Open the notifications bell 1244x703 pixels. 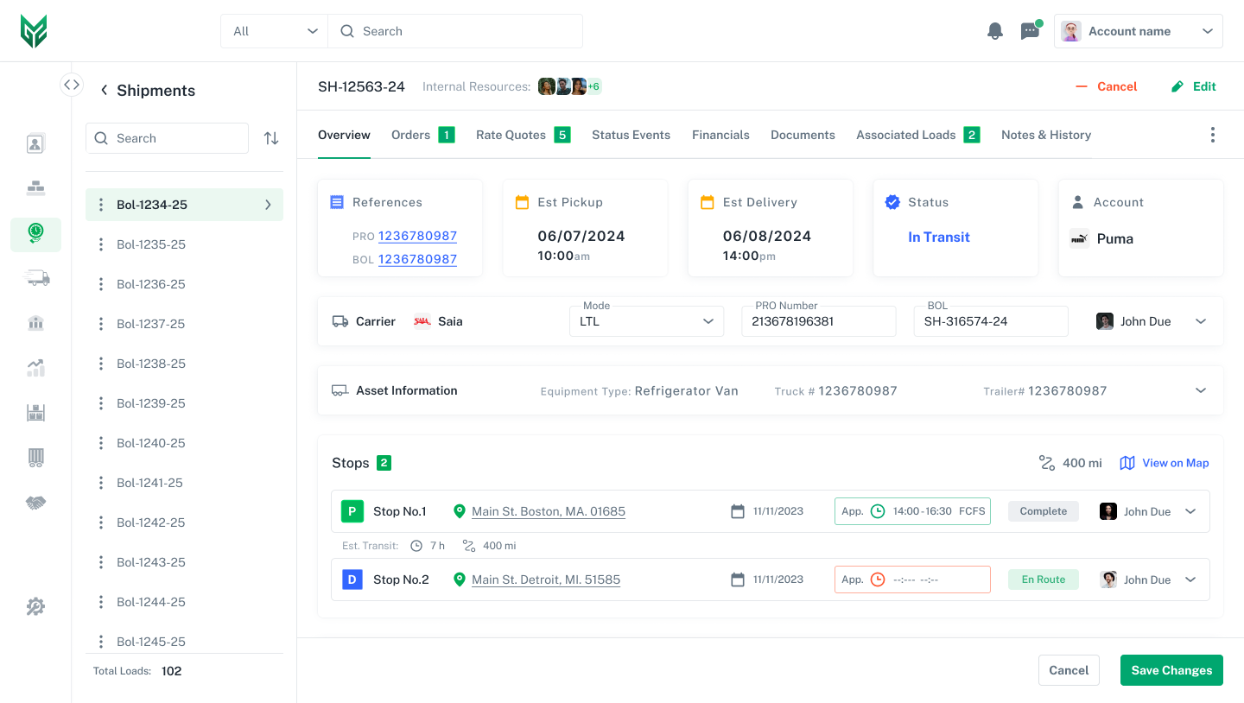click(995, 31)
